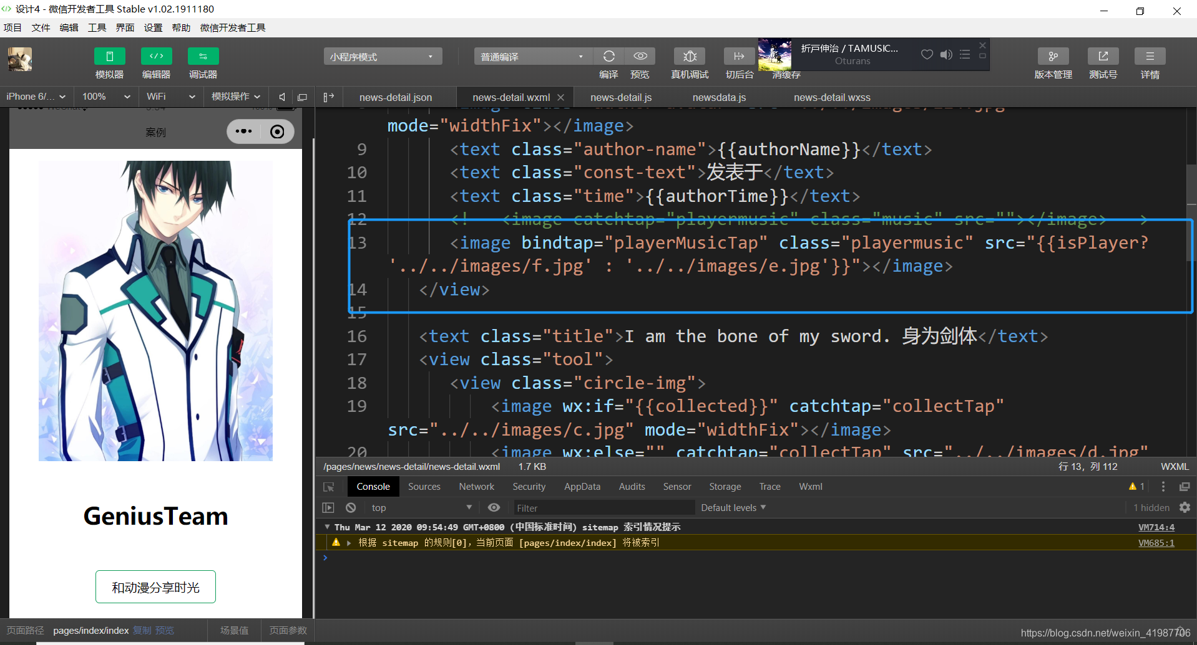Switch to the Network devtools tab
This screenshot has width=1197, height=645.
[476, 487]
